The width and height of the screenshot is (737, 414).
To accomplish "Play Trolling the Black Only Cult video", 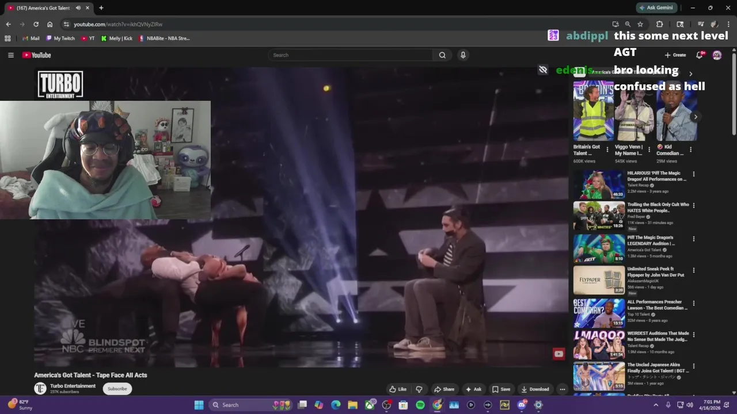I will tap(599, 216).
